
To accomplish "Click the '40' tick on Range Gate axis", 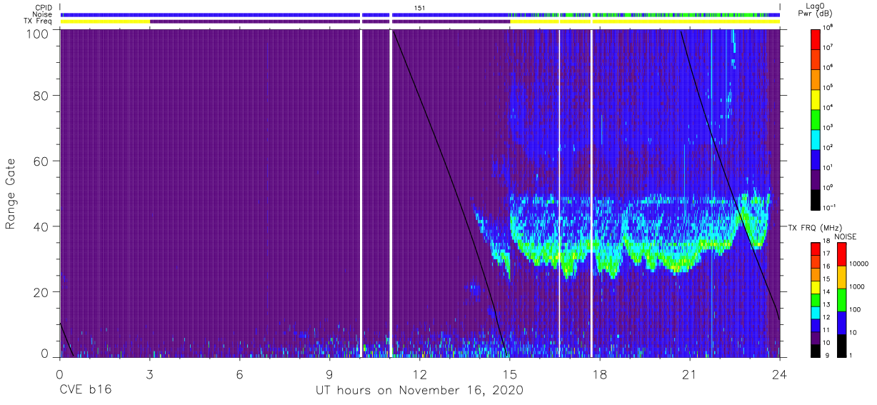I will pos(41,226).
